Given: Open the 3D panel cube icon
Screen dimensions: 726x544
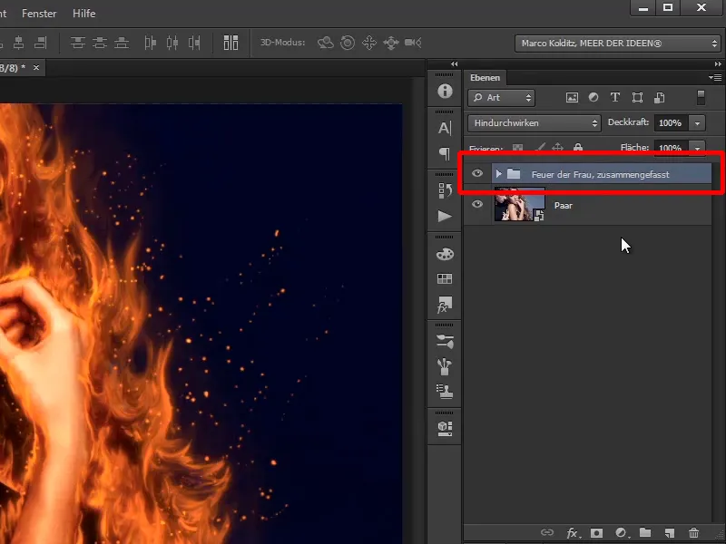Looking at the screenshot, I should point(445,428).
